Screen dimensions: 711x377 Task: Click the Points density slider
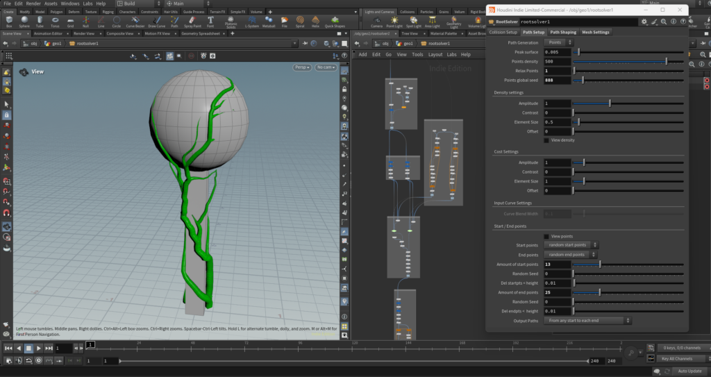point(628,61)
